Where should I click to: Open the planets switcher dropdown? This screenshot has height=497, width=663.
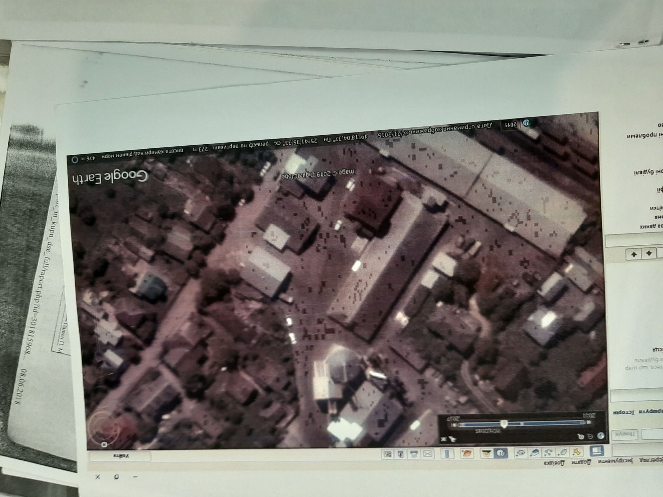pyautogui.click(x=467, y=453)
